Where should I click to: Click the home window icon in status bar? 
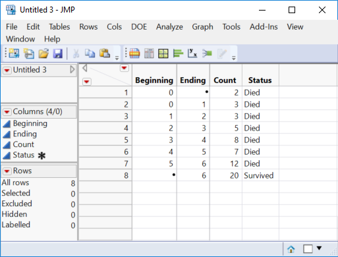291,249
